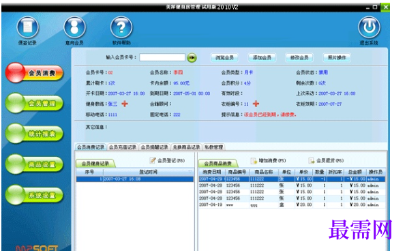
Task: Click the member type value 月卡
Action: point(248,72)
